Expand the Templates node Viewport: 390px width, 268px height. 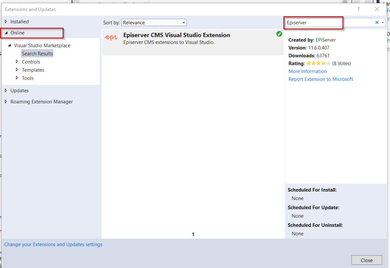(x=17, y=70)
